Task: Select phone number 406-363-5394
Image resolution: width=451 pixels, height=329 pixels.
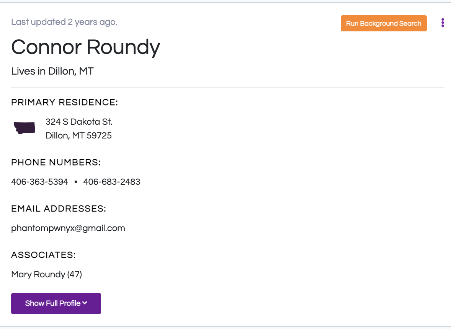Action: [x=40, y=182]
